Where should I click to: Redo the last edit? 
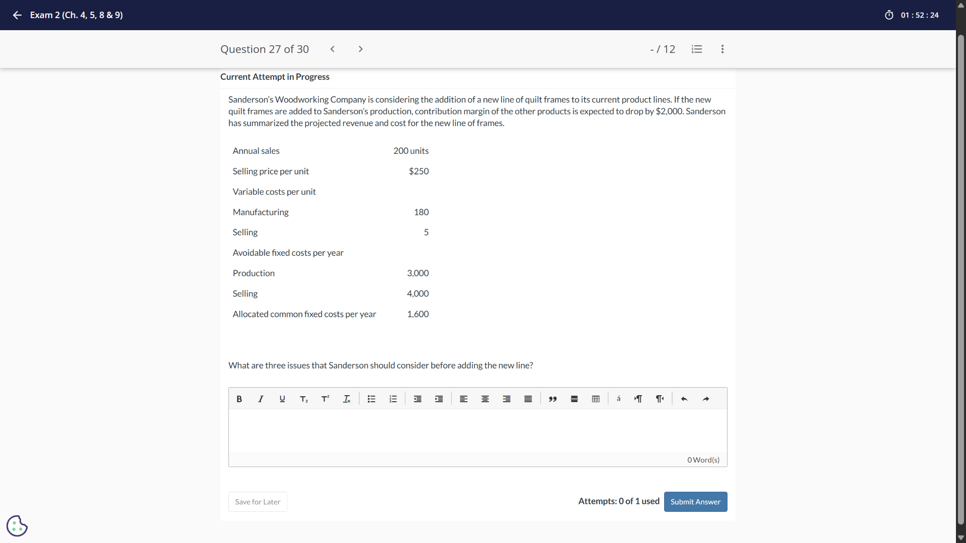(706, 399)
